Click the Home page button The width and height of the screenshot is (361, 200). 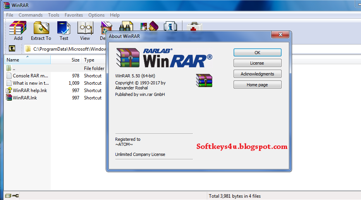coord(258,85)
